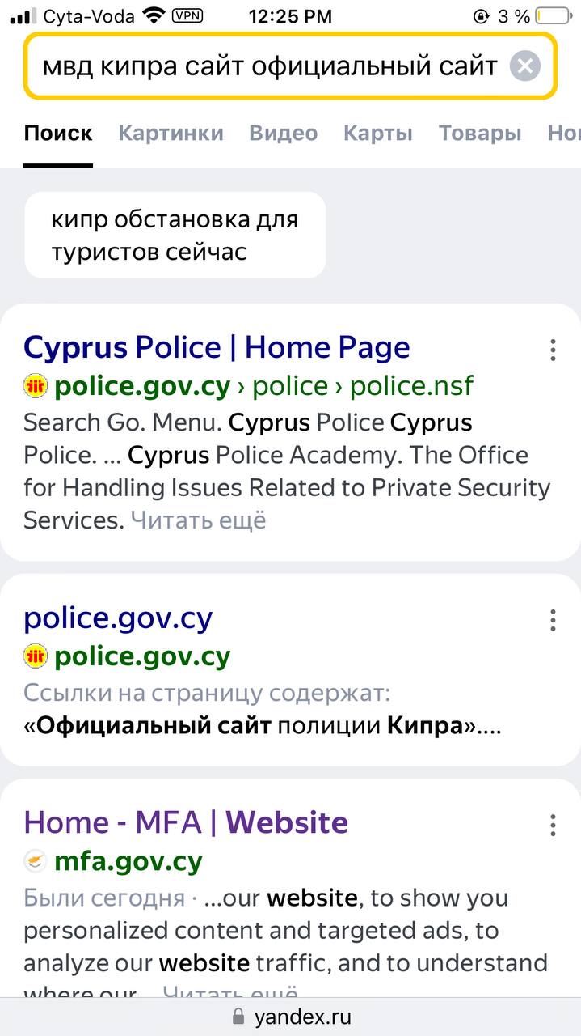Expand snippet with Читать ещё under Cyprus Police
This screenshot has height=1036, width=581.
(198, 520)
